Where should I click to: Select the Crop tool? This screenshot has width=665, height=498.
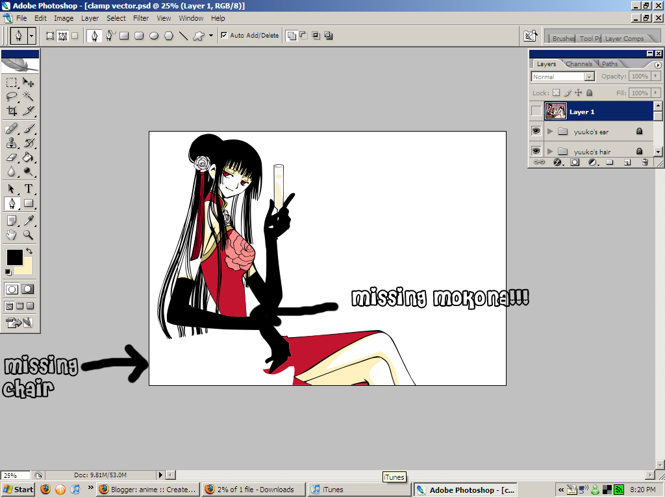click(12, 111)
